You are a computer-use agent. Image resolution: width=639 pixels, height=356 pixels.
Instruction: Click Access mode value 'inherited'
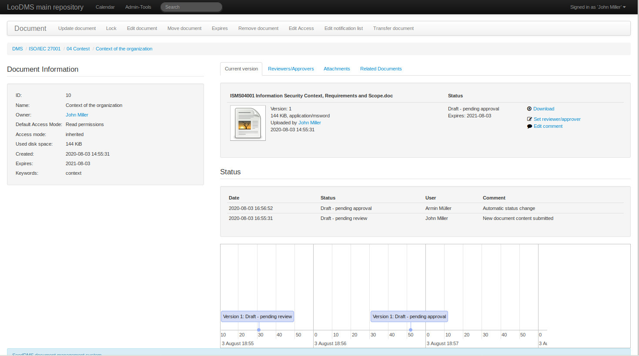click(75, 134)
